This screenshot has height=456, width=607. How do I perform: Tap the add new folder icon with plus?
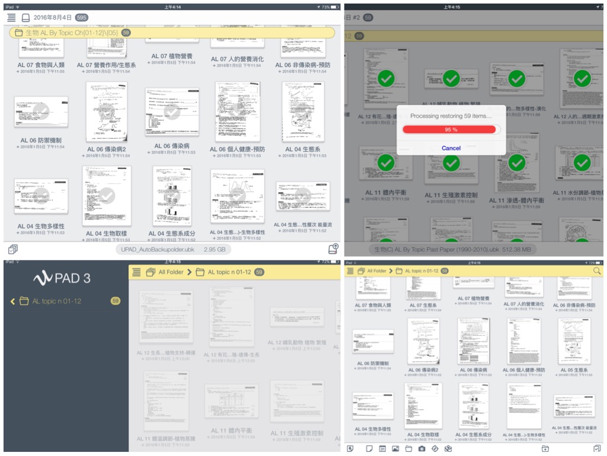click(545, 449)
